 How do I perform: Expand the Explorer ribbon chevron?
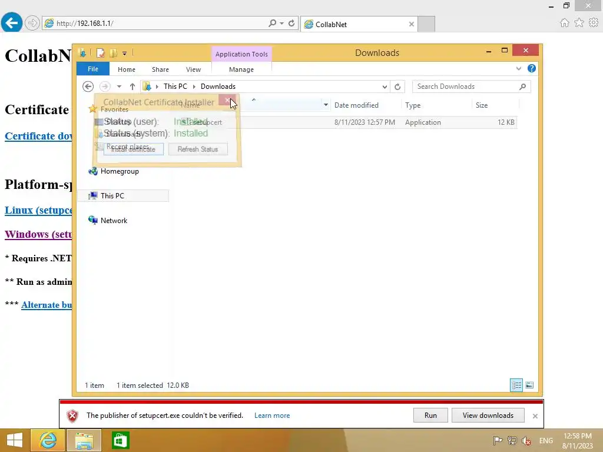(519, 68)
